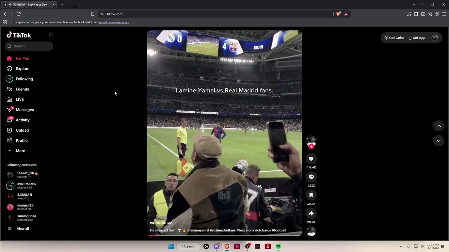Open the media control music note icon
The height and width of the screenshot is (252, 449).
click(x=409, y=14)
